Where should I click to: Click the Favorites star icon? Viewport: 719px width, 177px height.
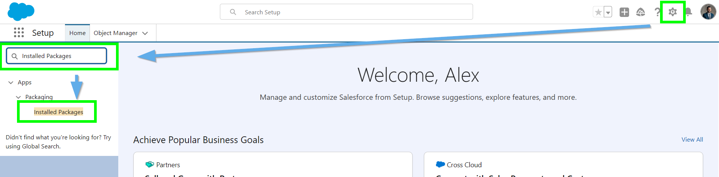[x=598, y=12]
